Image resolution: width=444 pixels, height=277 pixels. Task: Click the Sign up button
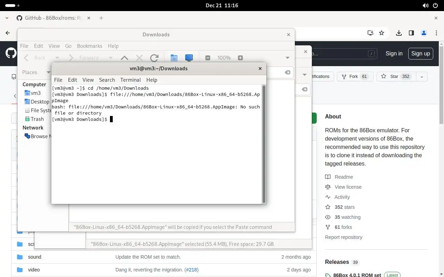(420, 53)
